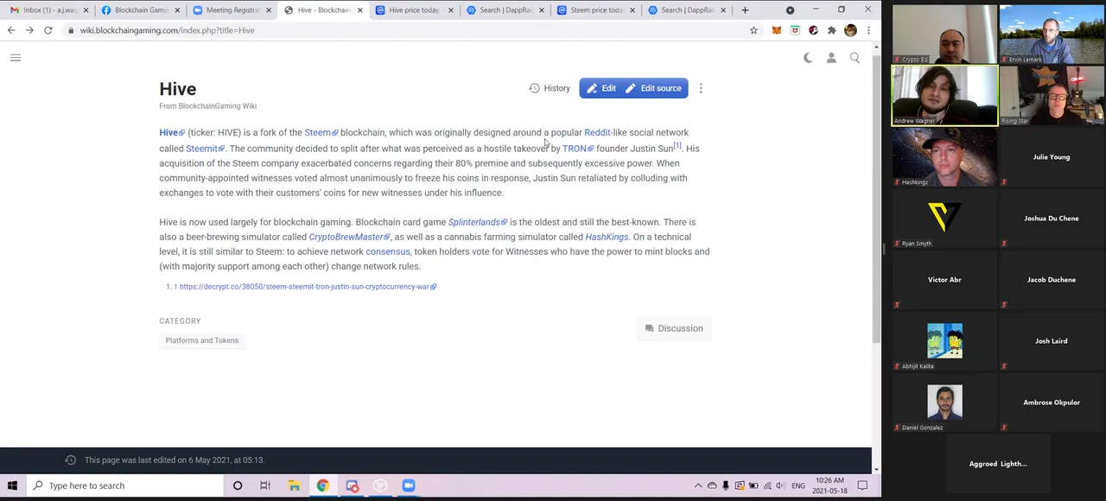The image size is (1106, 501).
Task: Close the Hive - Blockchain tab
Action: pos(359,10)
